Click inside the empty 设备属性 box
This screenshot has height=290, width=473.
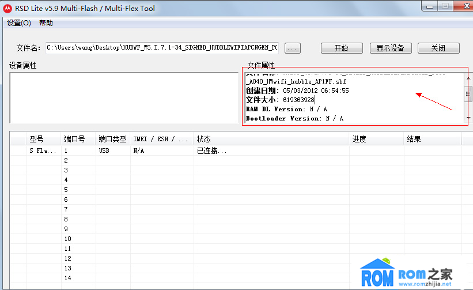point(124,98)
